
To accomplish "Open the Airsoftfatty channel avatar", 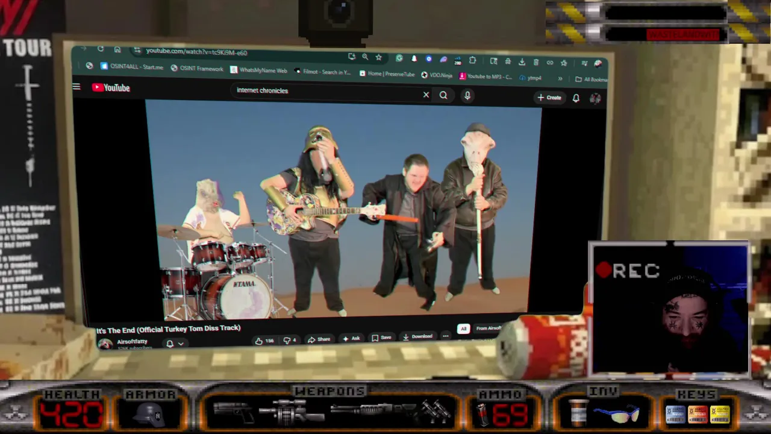I will tap(105, 344).
